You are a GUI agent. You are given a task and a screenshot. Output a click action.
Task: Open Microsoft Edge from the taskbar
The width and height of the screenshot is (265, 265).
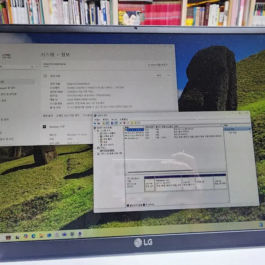pos(34,236)
